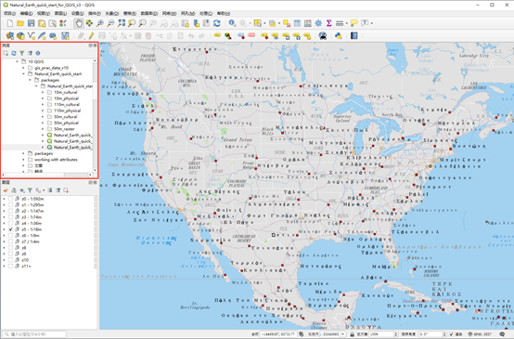Activate the Zoom Out magnifier

point(110,23)
